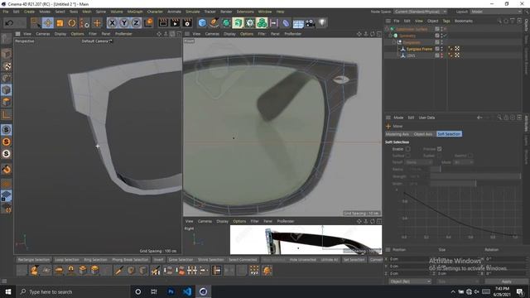
Task: Add a Camera object icon
Action: coord(310,23)
